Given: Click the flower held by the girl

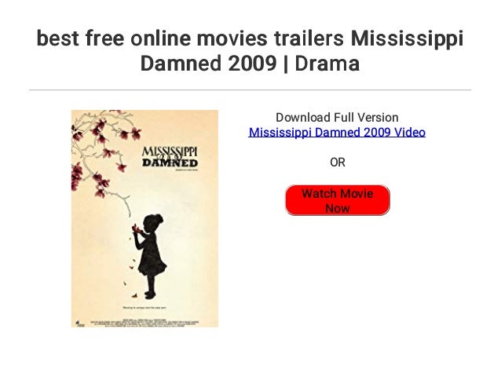Looking at the screenshot, I should (137, 228).
